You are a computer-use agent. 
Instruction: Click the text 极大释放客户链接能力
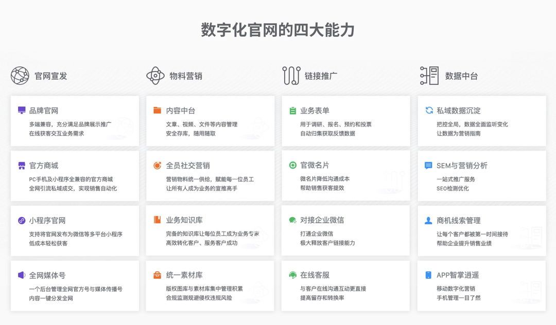point(327,243)
